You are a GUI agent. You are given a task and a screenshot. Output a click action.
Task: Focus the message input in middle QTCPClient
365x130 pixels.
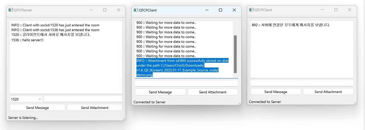186,83
